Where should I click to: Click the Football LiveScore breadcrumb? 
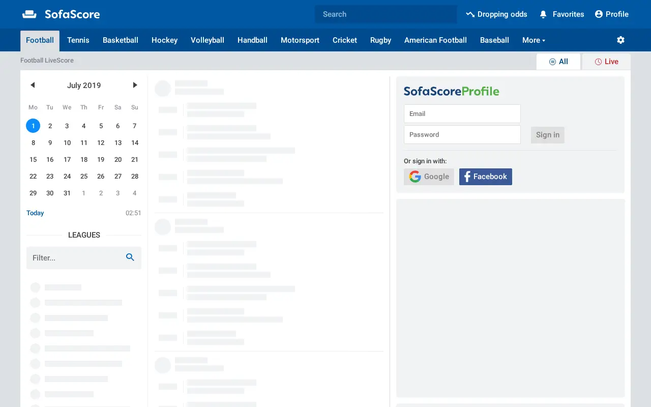tap(47, 60)
